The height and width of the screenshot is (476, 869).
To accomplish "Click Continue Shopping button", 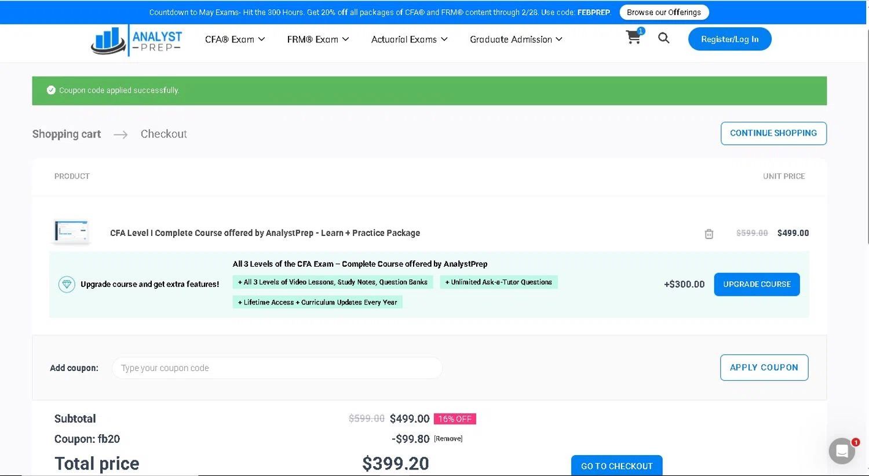I will pyautogui.click(x=773, y=133).
